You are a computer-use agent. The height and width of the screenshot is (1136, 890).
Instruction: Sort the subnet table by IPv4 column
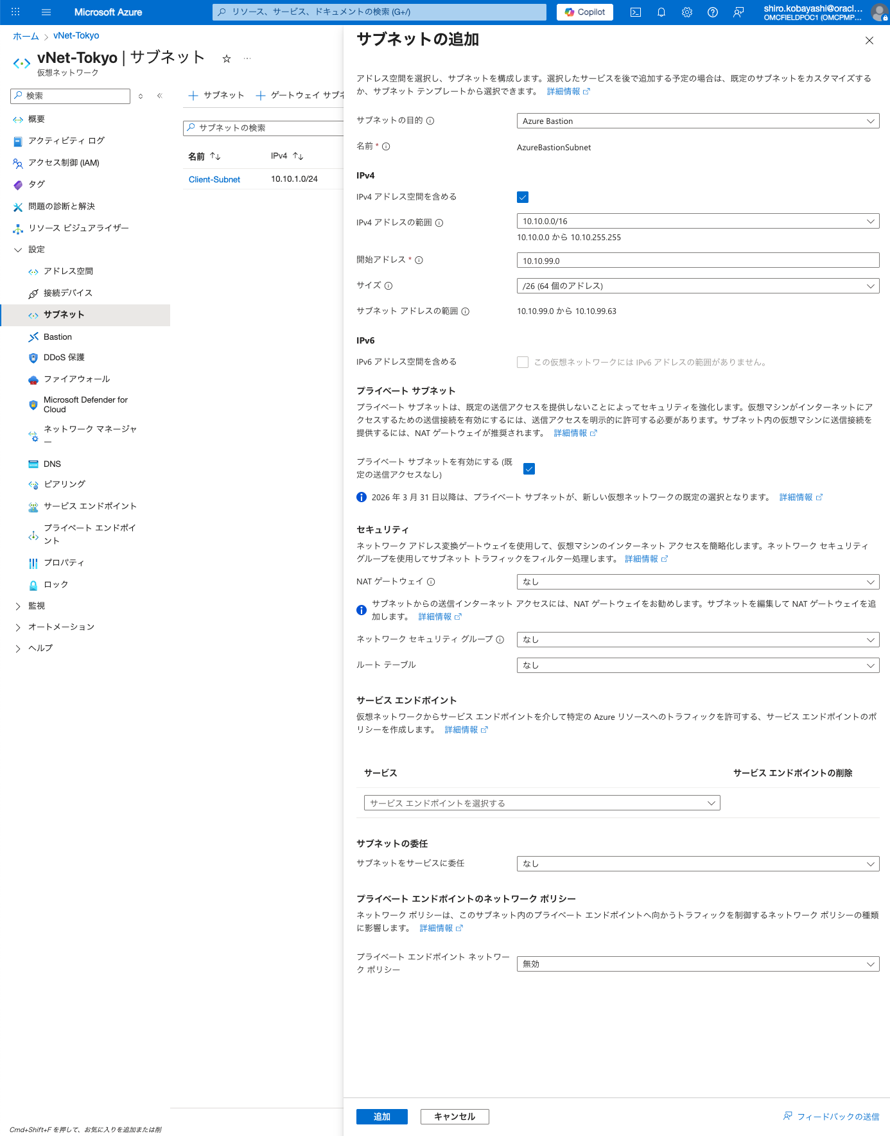pyautogui.click(x=287, y=156)
